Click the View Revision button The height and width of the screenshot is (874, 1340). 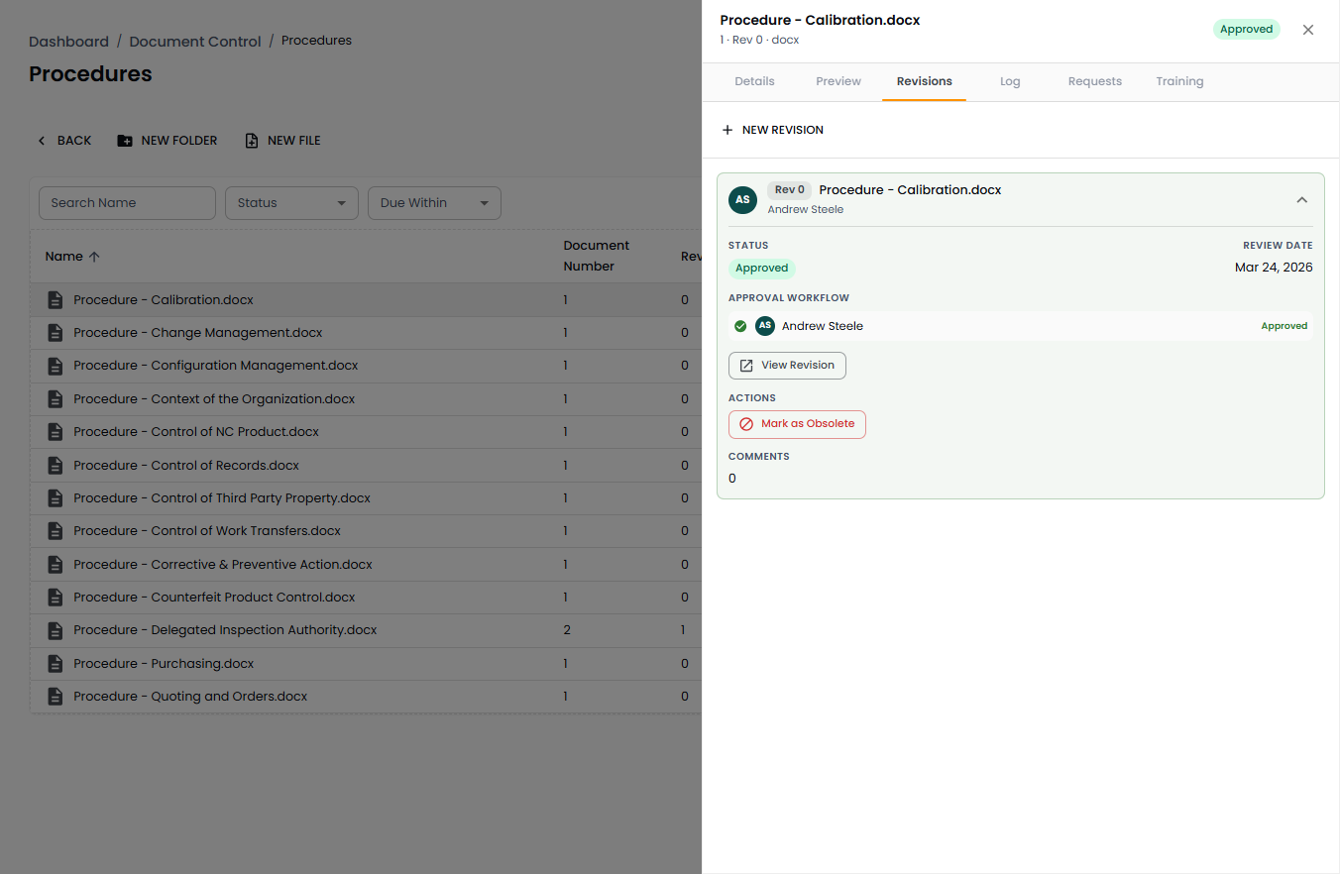(x=787, y=366)
